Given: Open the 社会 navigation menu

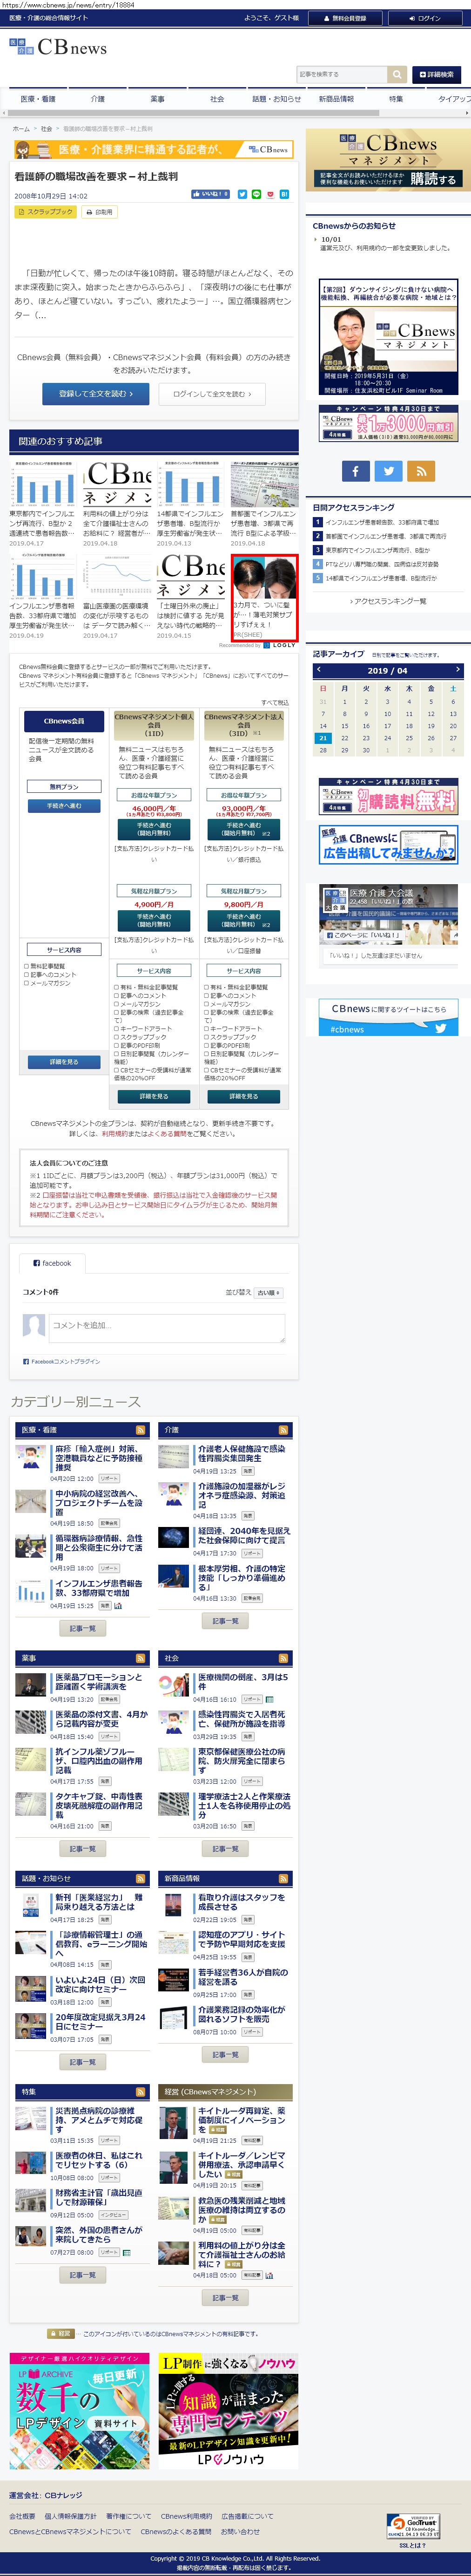Looking at the screenshot, I should pos(217,99).
